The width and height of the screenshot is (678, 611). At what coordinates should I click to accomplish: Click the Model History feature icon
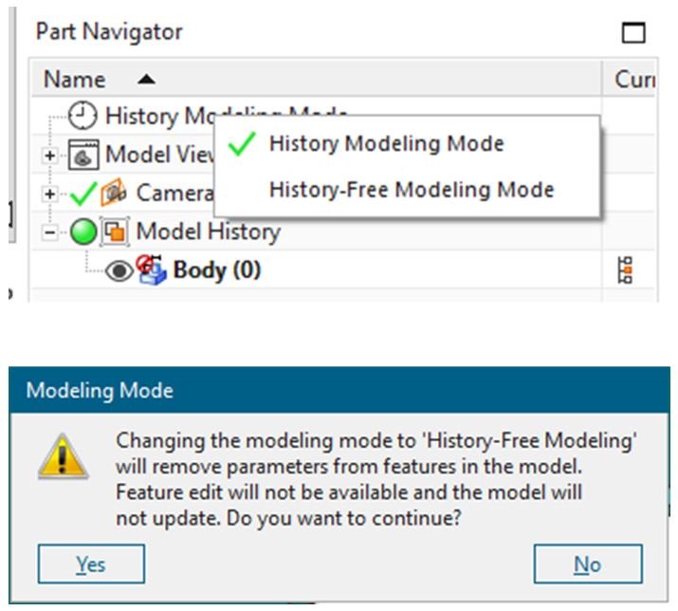[115, 231]
